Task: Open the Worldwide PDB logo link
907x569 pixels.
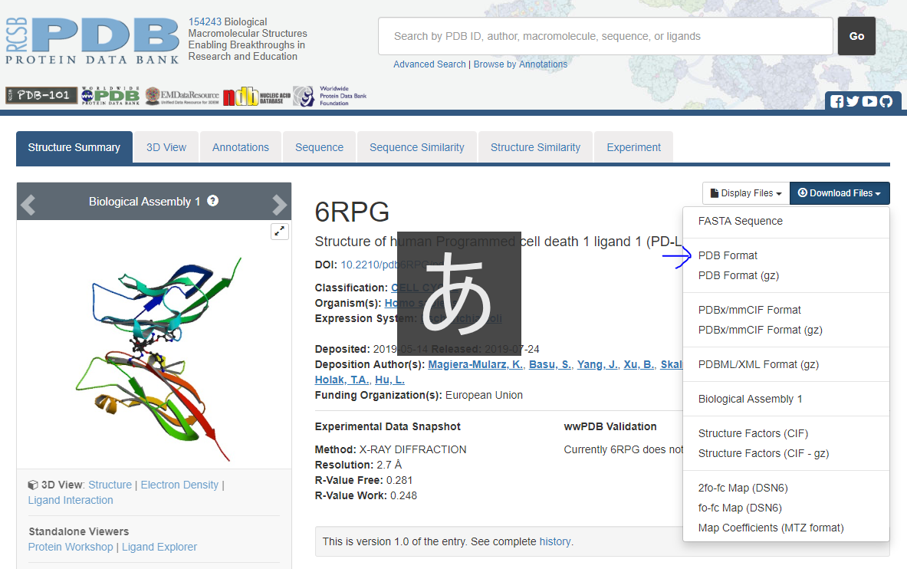Action: coord(110,96)
